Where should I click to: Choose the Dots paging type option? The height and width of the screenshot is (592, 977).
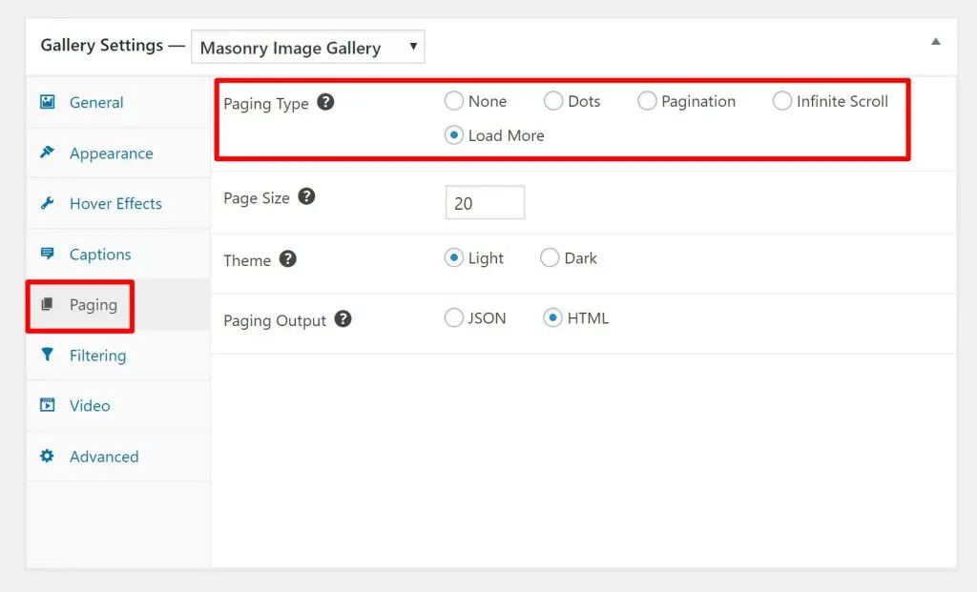coord(553,101)
